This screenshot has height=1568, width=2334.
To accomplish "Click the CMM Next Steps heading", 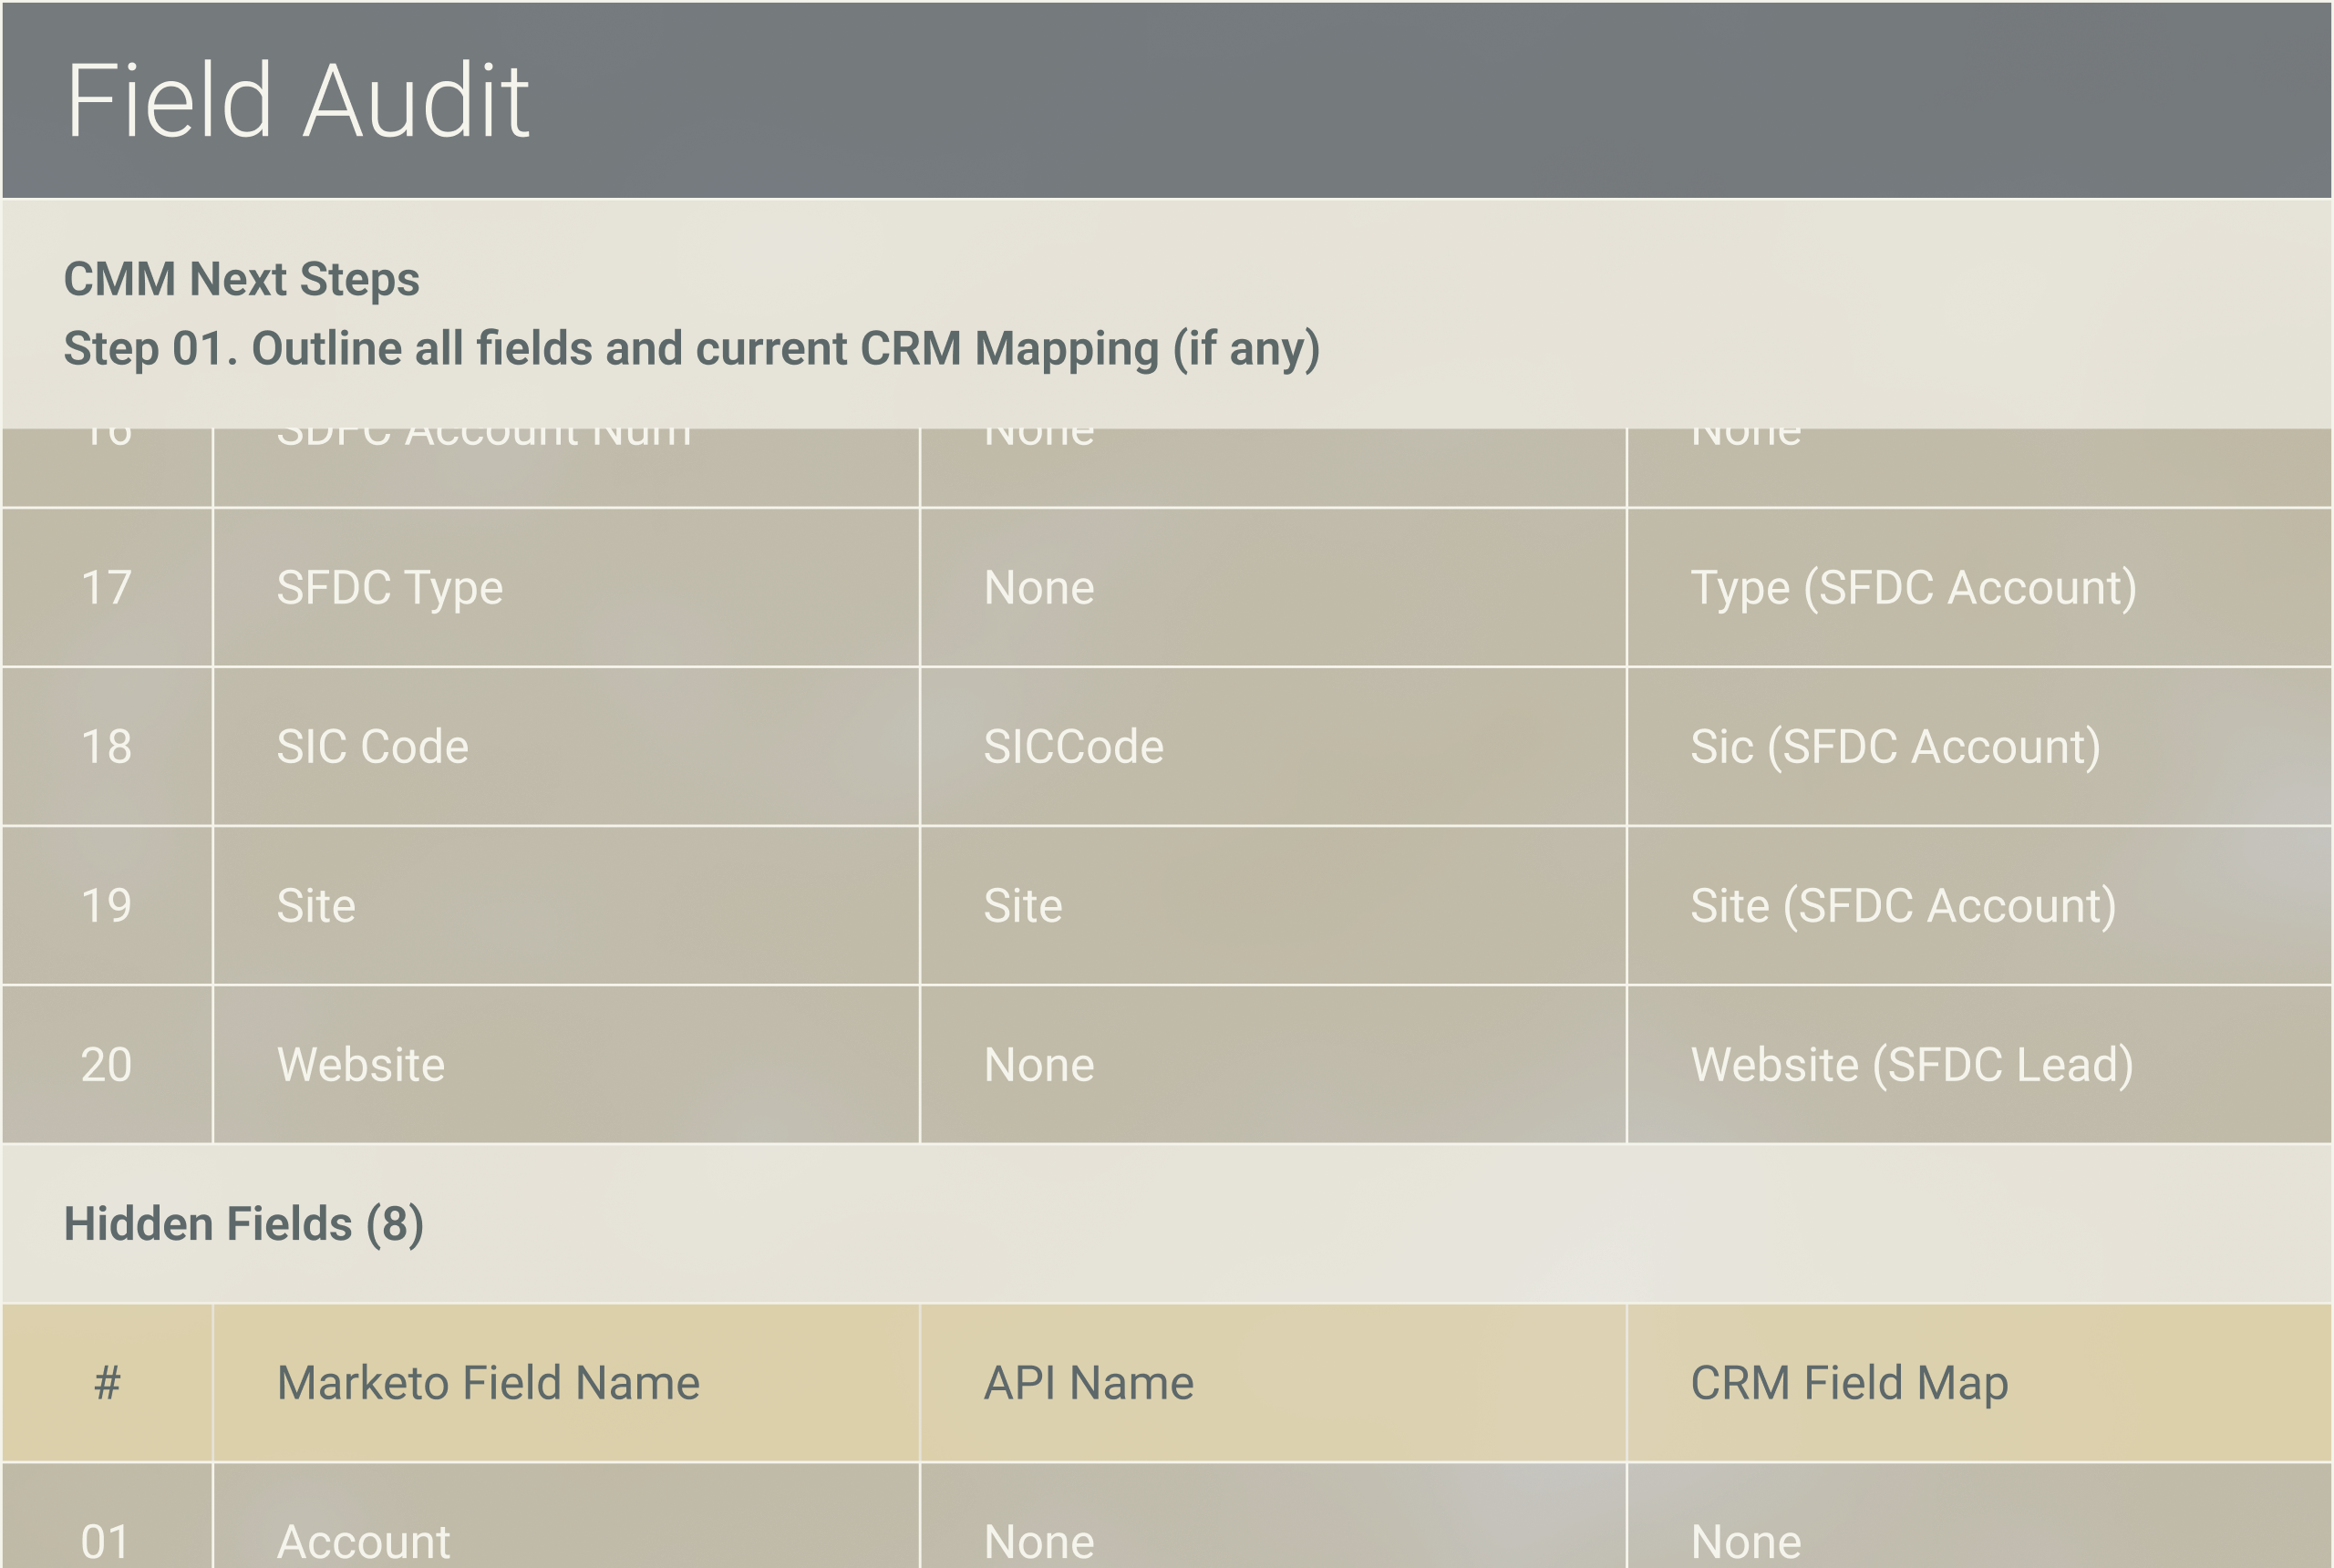I will click(x=241, y=279).
